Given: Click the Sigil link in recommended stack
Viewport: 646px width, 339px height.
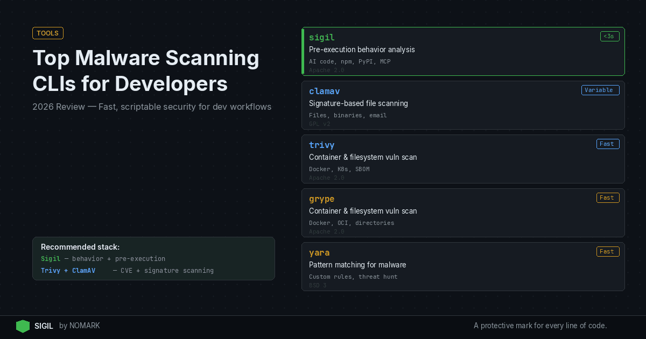Looking at the screenshot, I should [50, 259].
